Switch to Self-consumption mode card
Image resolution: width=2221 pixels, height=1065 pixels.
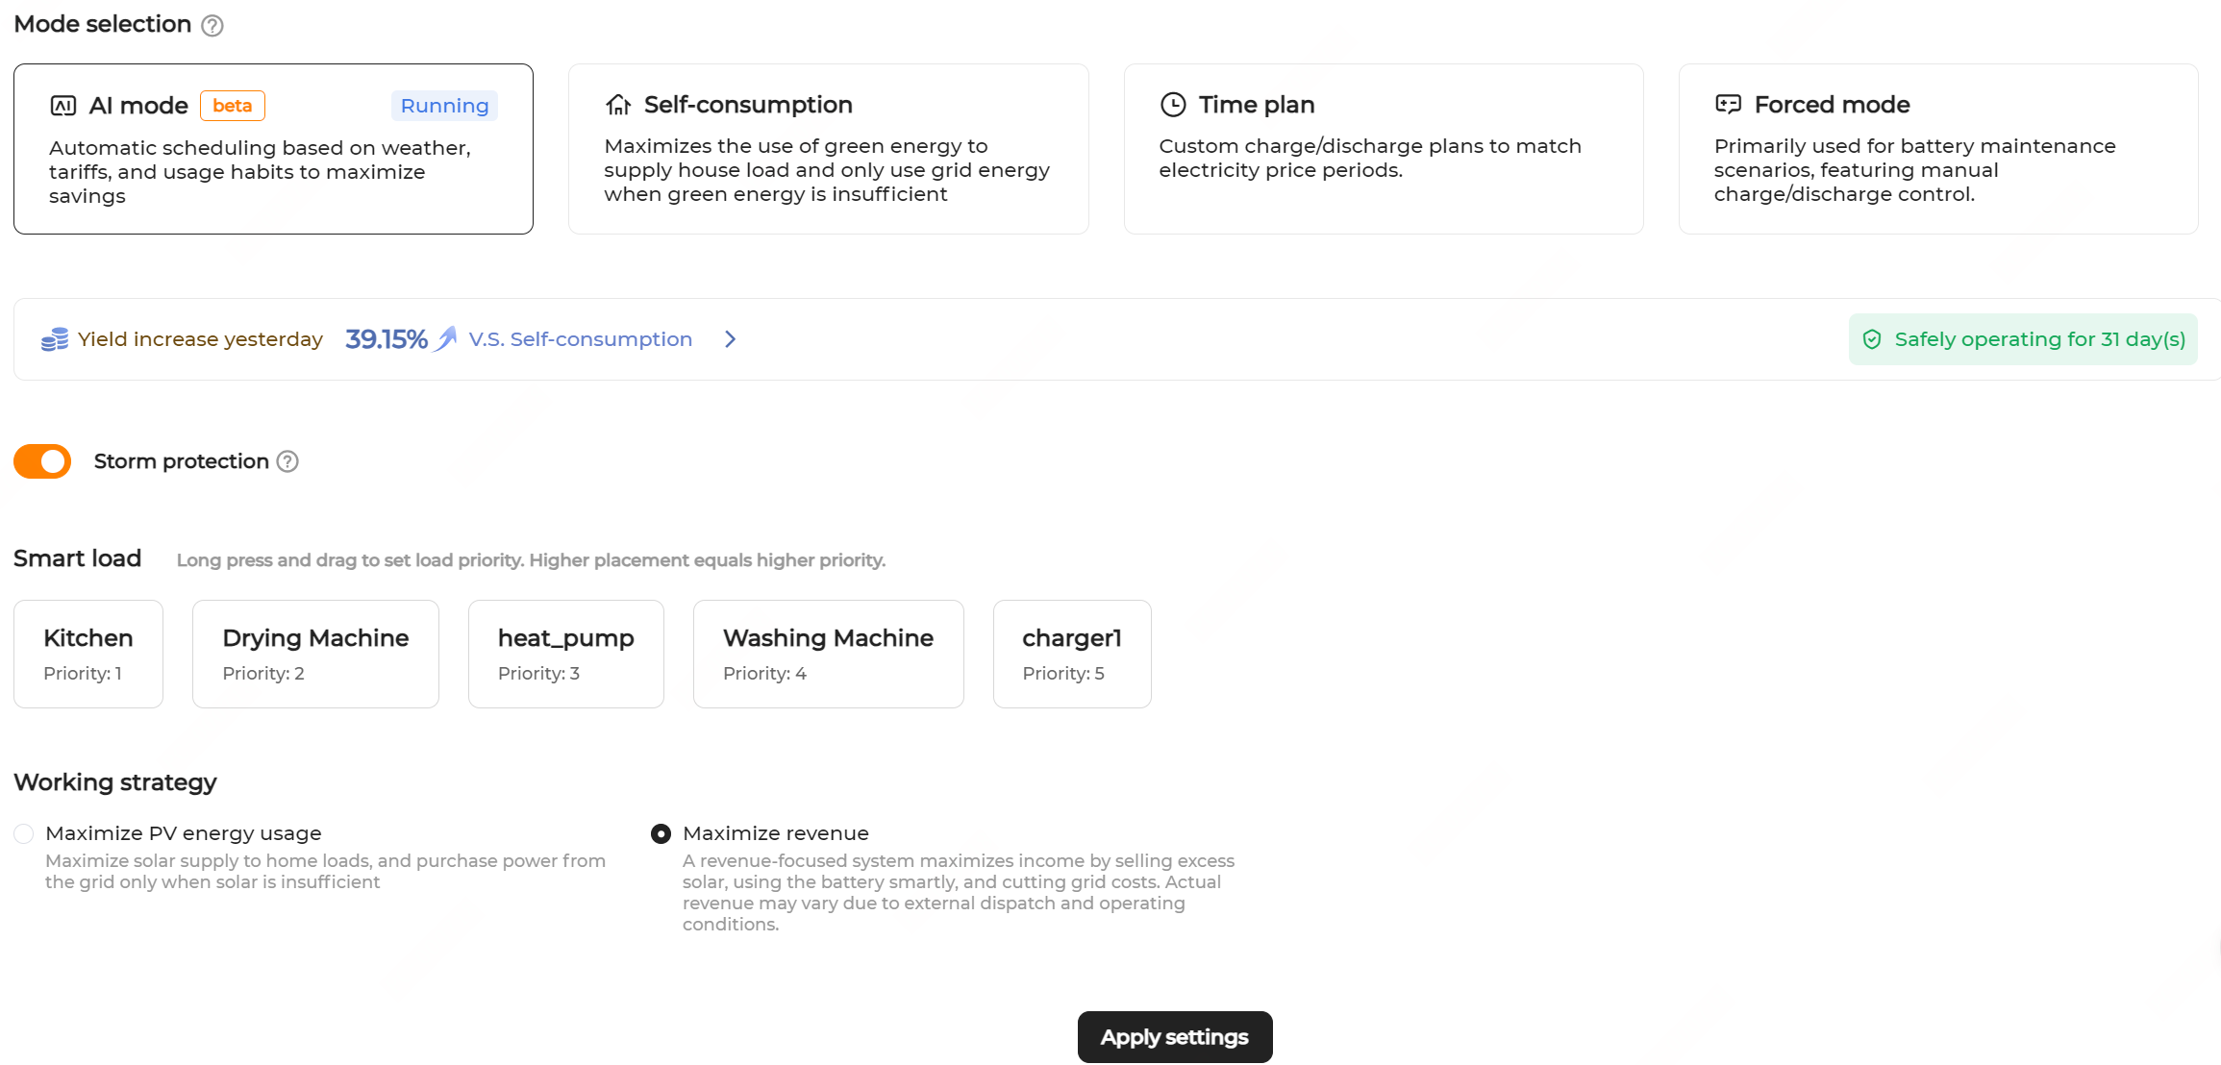[x=828, y=149]
